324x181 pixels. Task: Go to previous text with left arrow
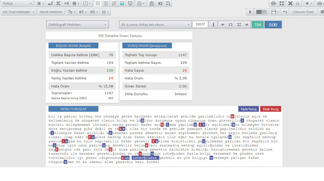(x=222, y=24)
